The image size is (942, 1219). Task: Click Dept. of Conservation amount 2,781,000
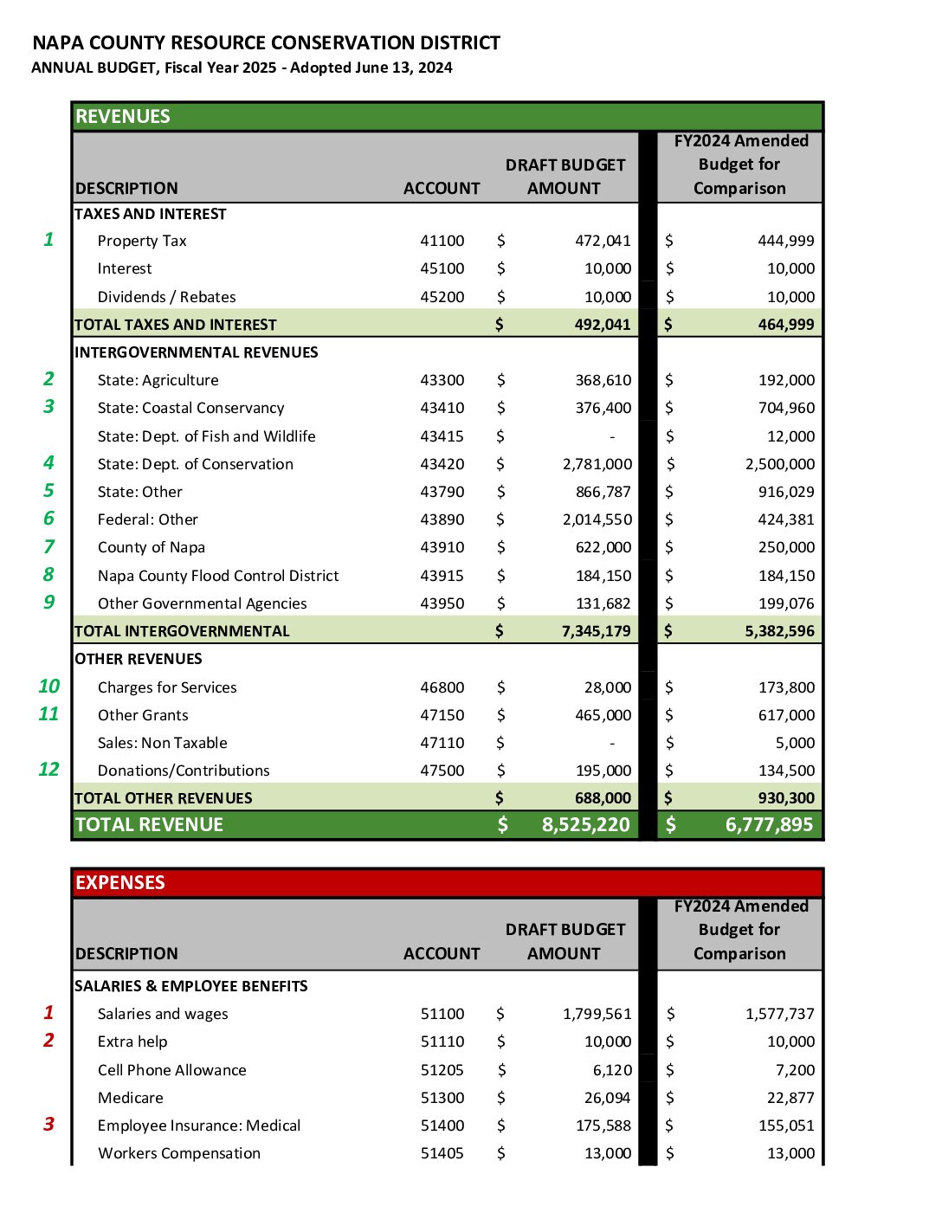[597, 464]
